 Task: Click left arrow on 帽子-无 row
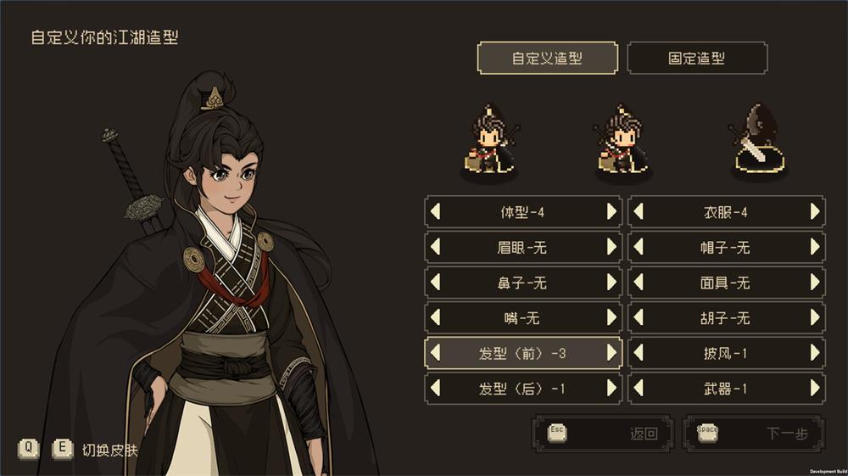(639, 247)
